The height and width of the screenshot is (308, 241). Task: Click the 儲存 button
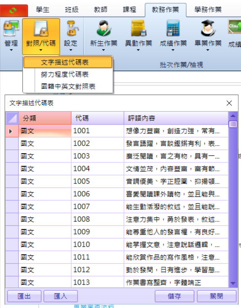click(x=174, y=296)
